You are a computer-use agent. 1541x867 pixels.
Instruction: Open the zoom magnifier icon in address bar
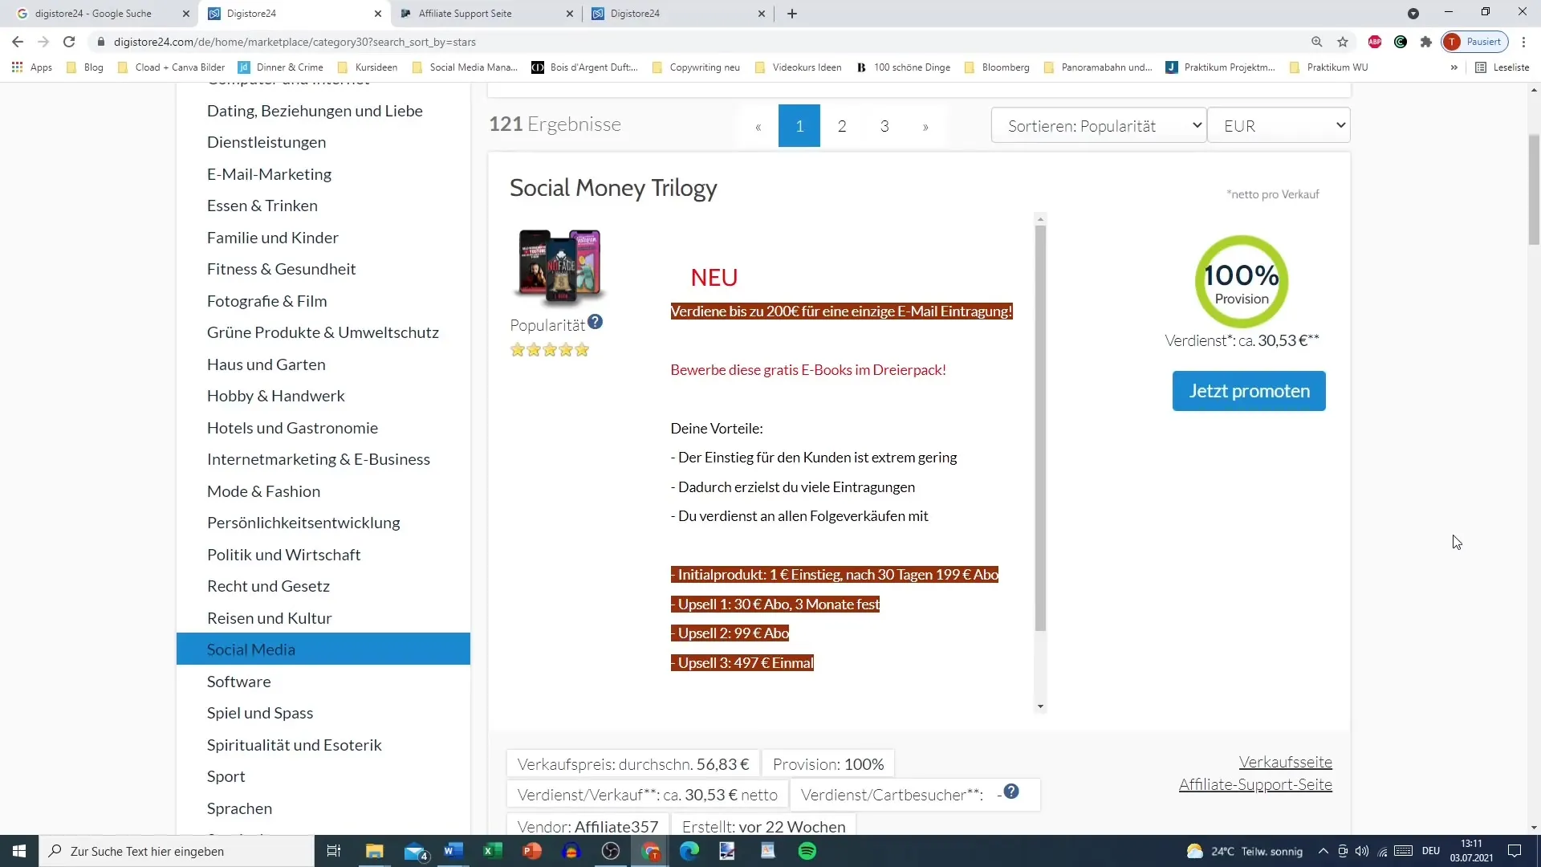click(1317, 42)
